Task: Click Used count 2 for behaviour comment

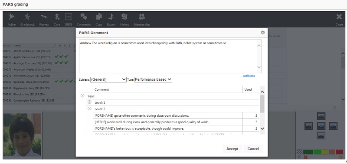Action: point(256,128)
